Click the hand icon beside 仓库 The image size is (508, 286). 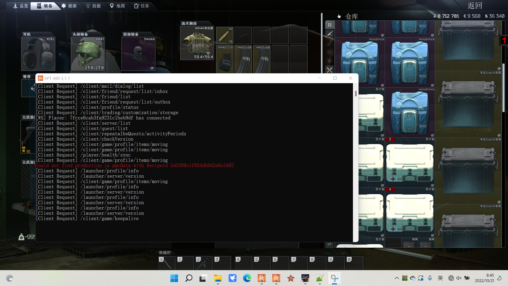(x=339, y=16)
